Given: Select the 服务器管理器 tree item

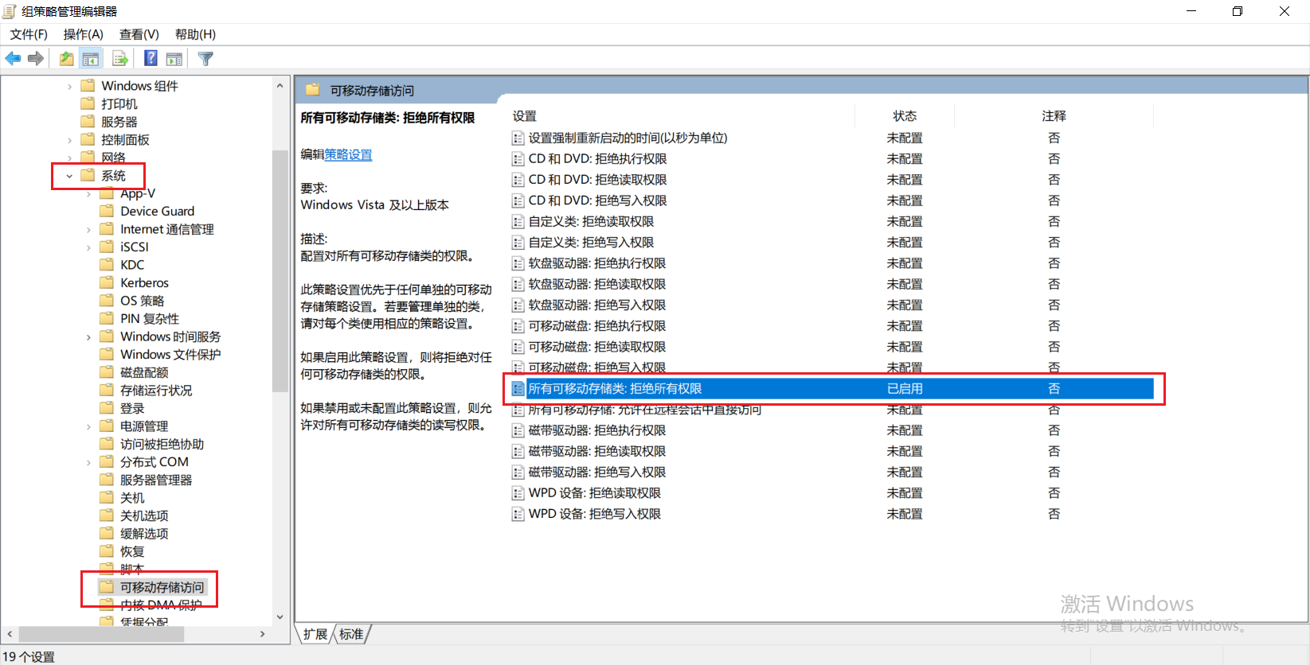Looking at the screenshot, I should (156, 480).
